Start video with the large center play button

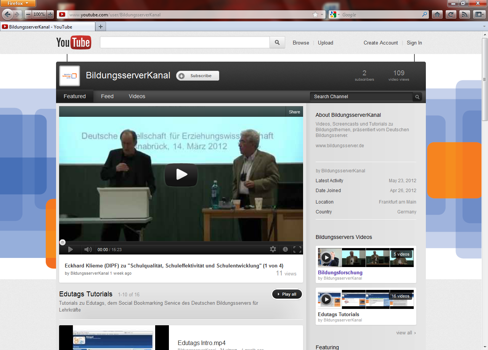(181, 175)
